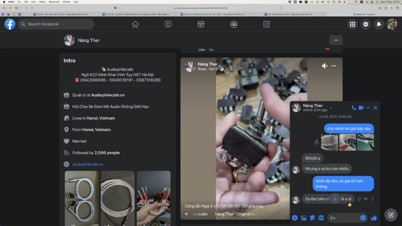
Task: Send a thumbs-up like in chat
Action: point(374,218)
